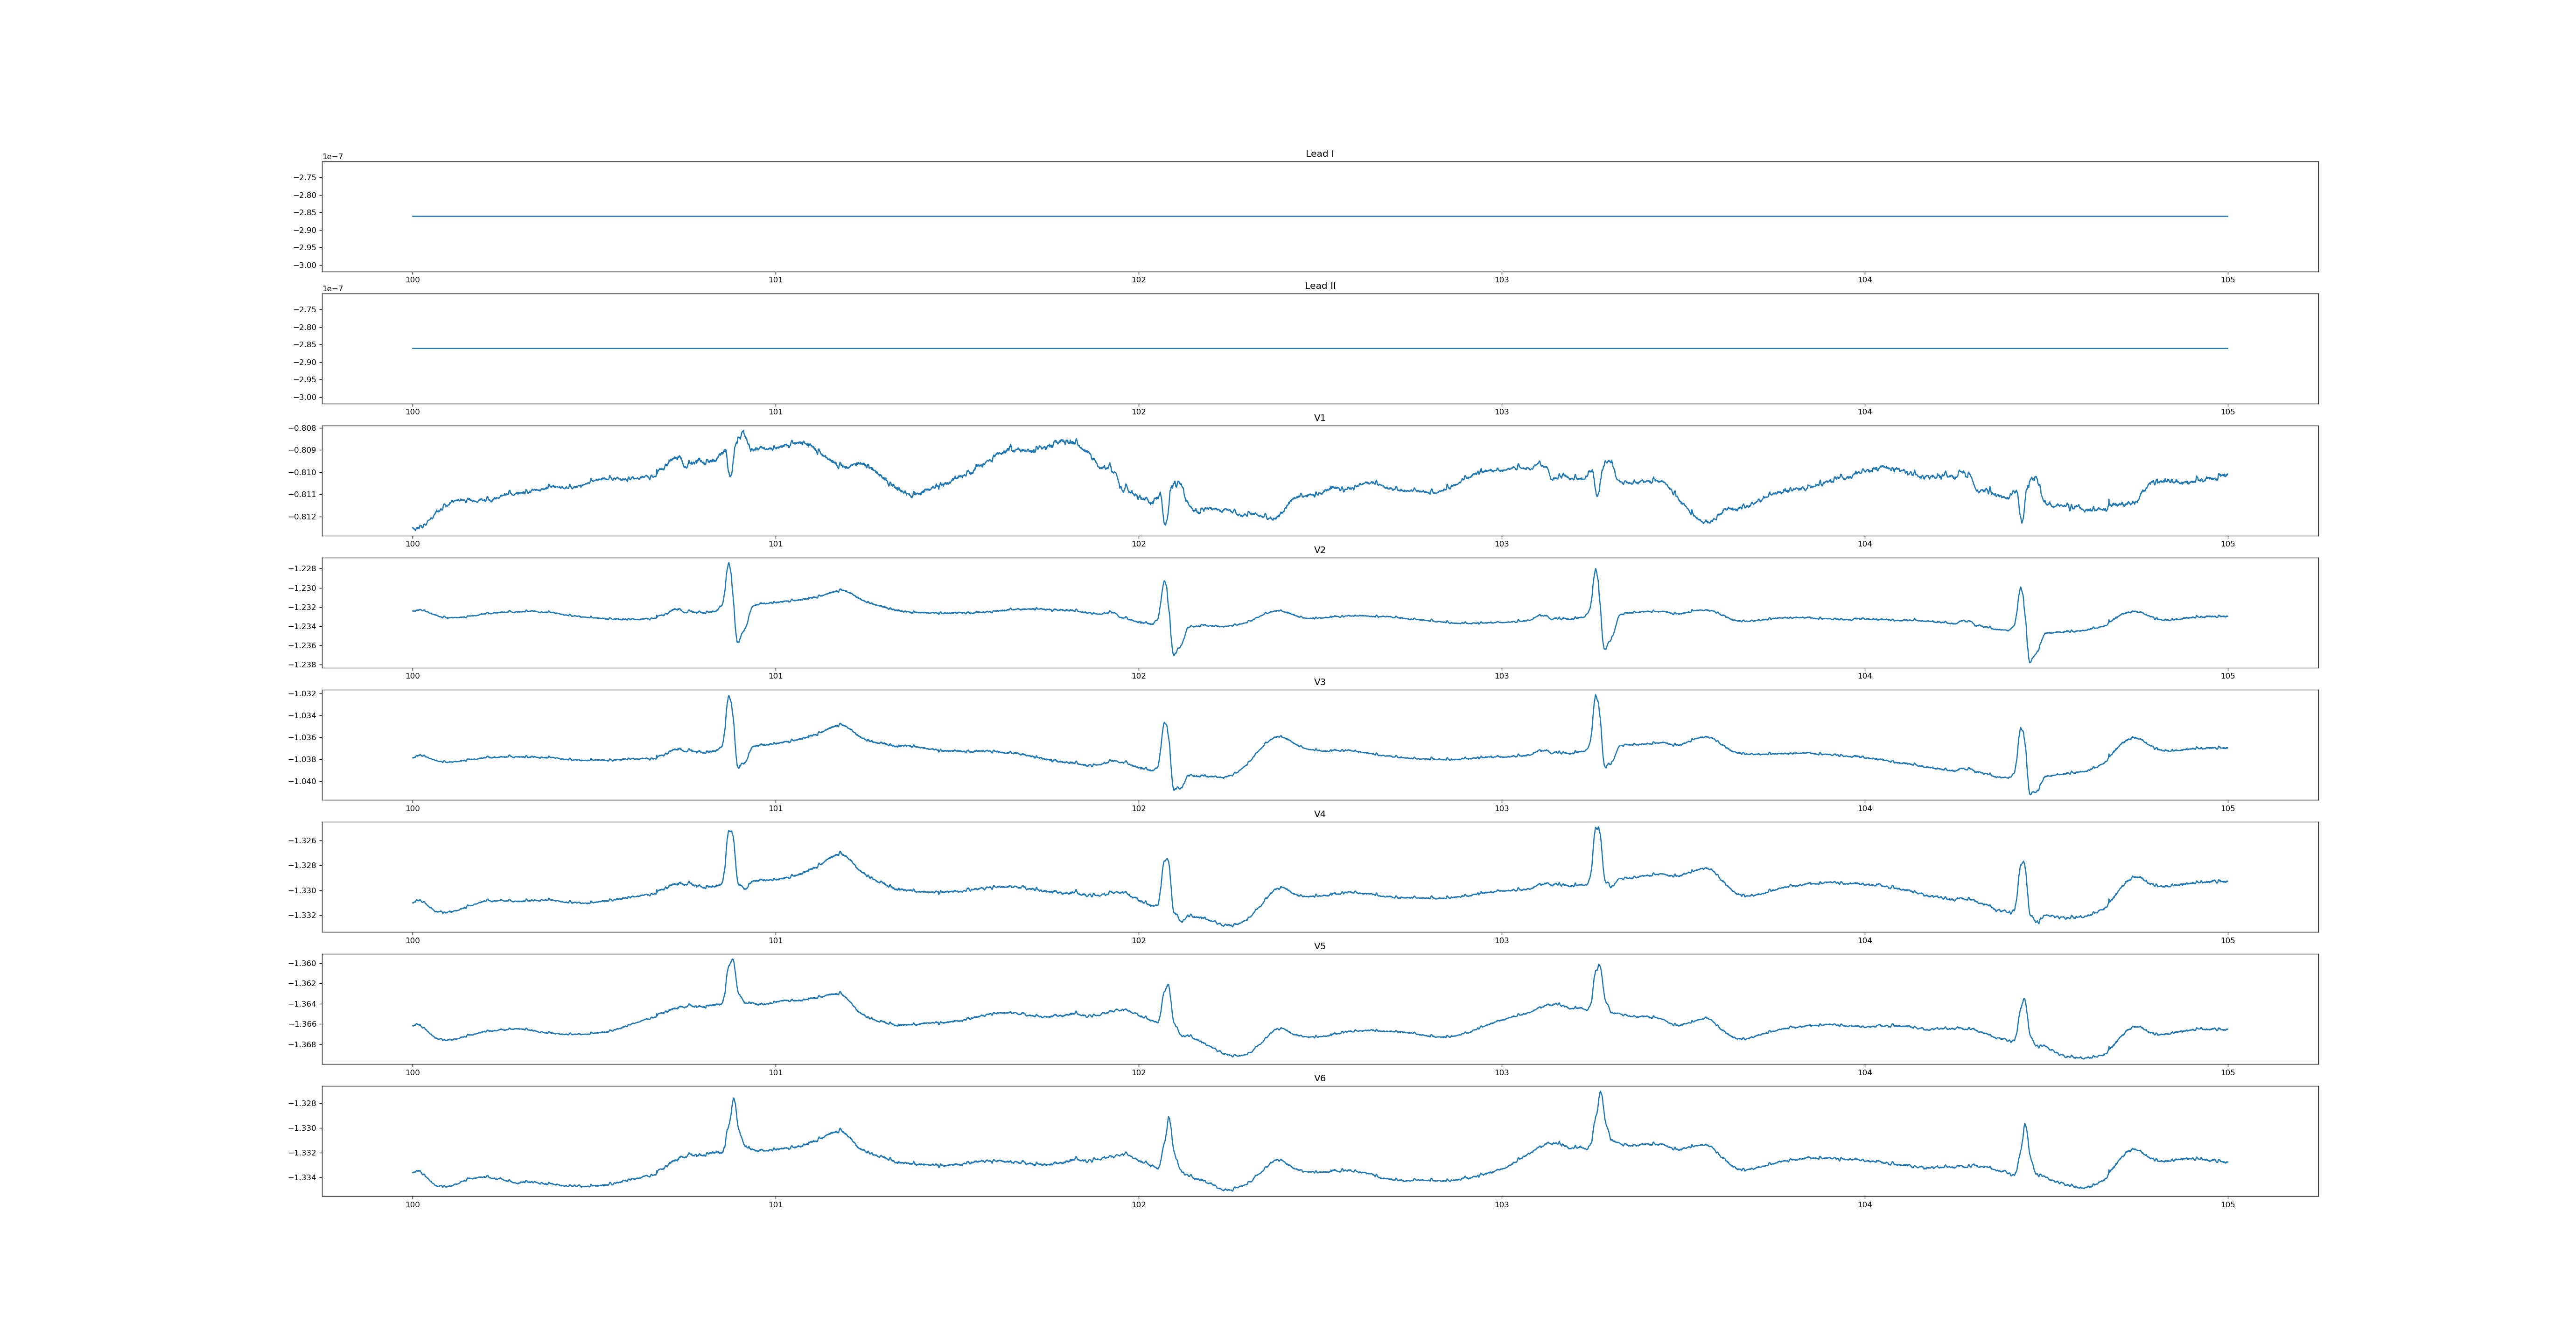Click the 1e−7 exponent label above Lead I
2576x1344 pixels.
click(x=332, y=157)
